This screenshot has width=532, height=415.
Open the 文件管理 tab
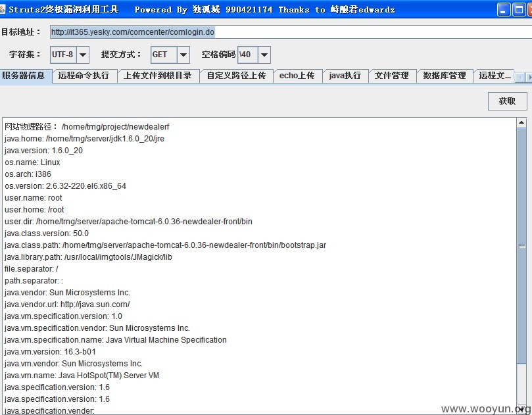pos(392,76)
